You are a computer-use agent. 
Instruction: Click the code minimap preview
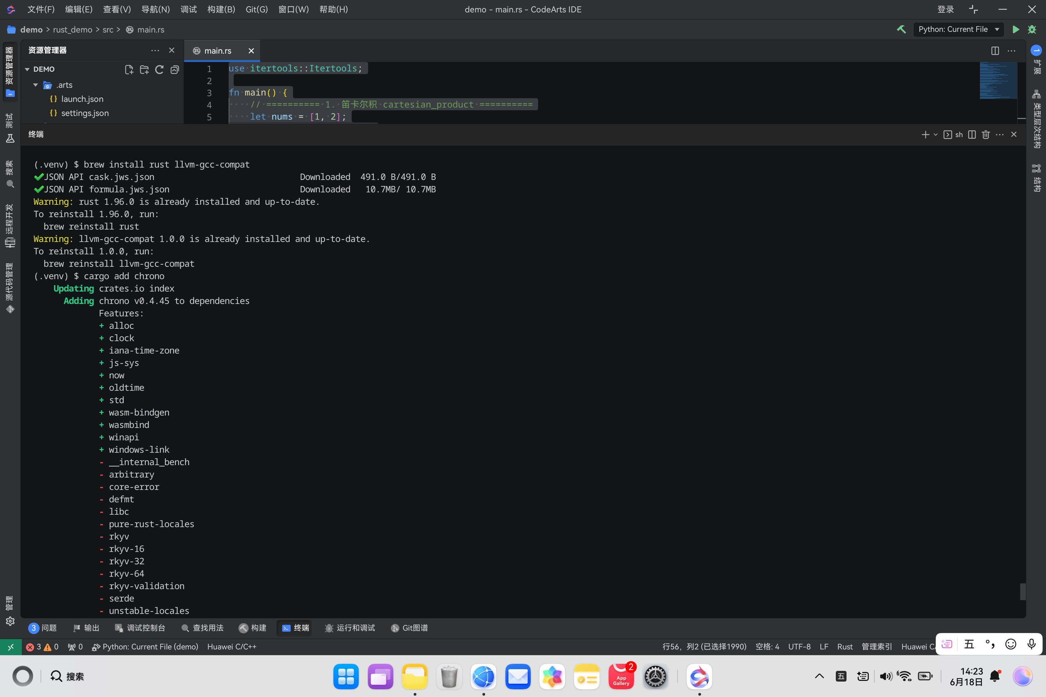click(x=998, y=80)
